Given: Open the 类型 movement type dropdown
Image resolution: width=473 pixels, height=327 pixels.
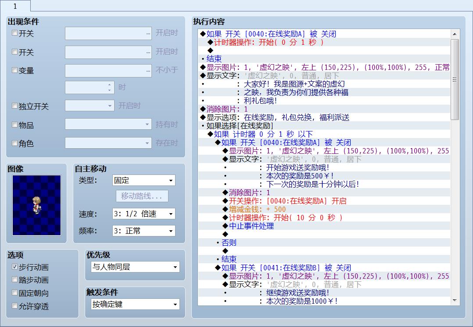Looking at the screenshot, I should point(143,181).
